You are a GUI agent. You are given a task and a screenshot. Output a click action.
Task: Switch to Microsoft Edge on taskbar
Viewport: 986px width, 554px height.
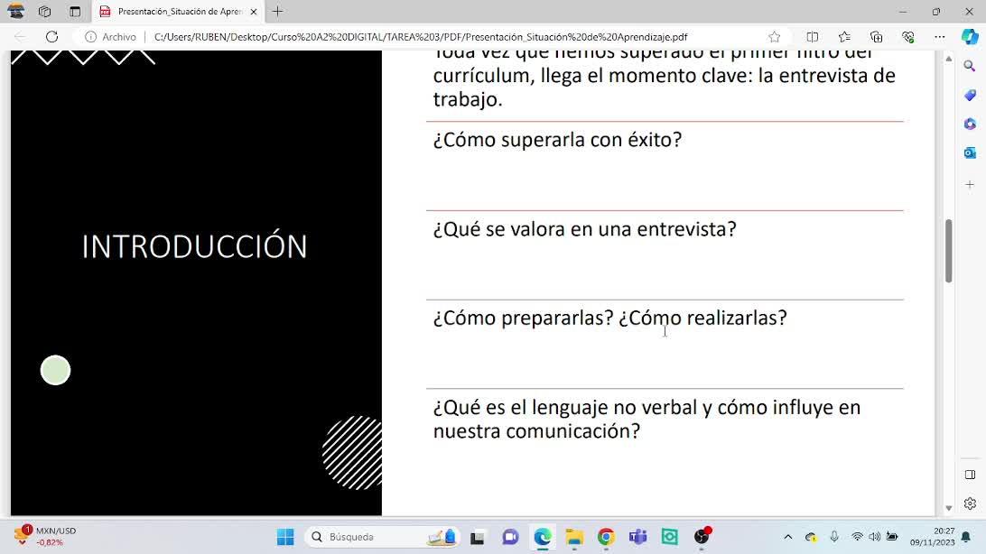(542, 537)
